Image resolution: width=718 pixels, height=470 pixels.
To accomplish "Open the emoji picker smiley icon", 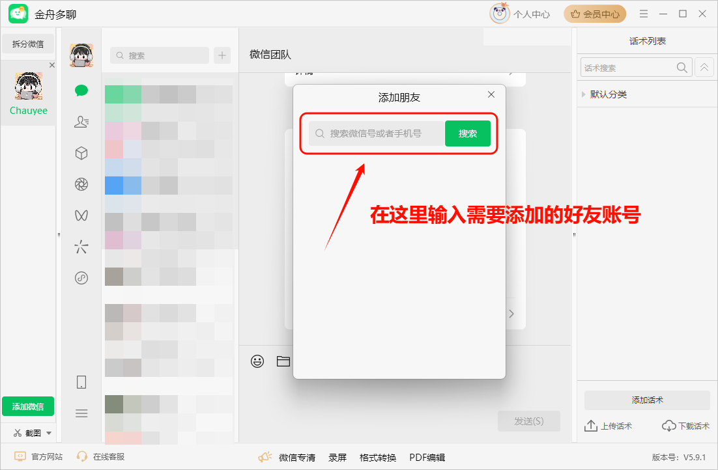I will coord(257,361).
